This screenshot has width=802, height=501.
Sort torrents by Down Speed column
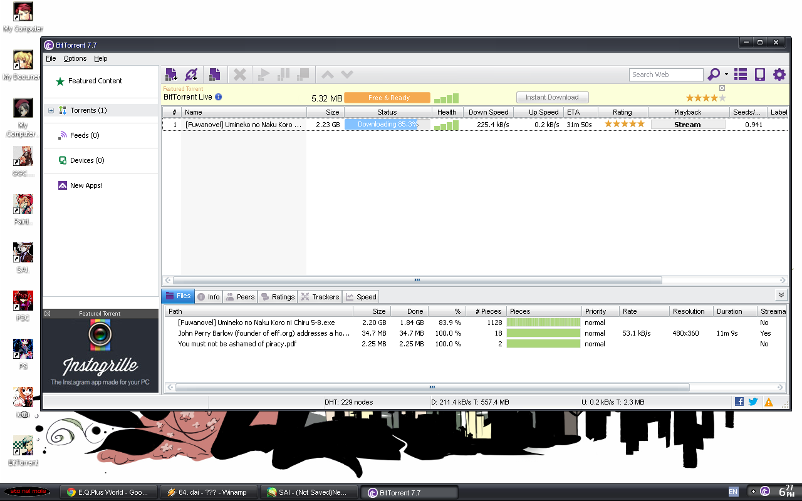[488, 112]
